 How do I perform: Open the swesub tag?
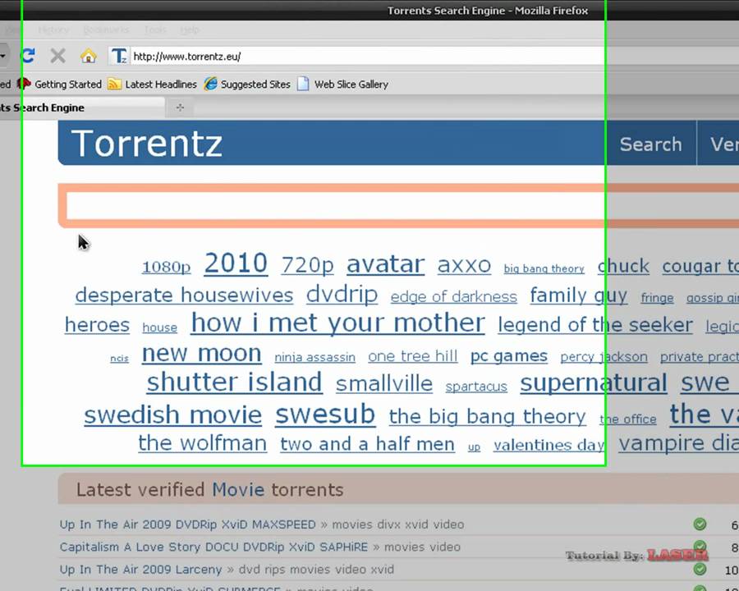[x=325, y=415]
